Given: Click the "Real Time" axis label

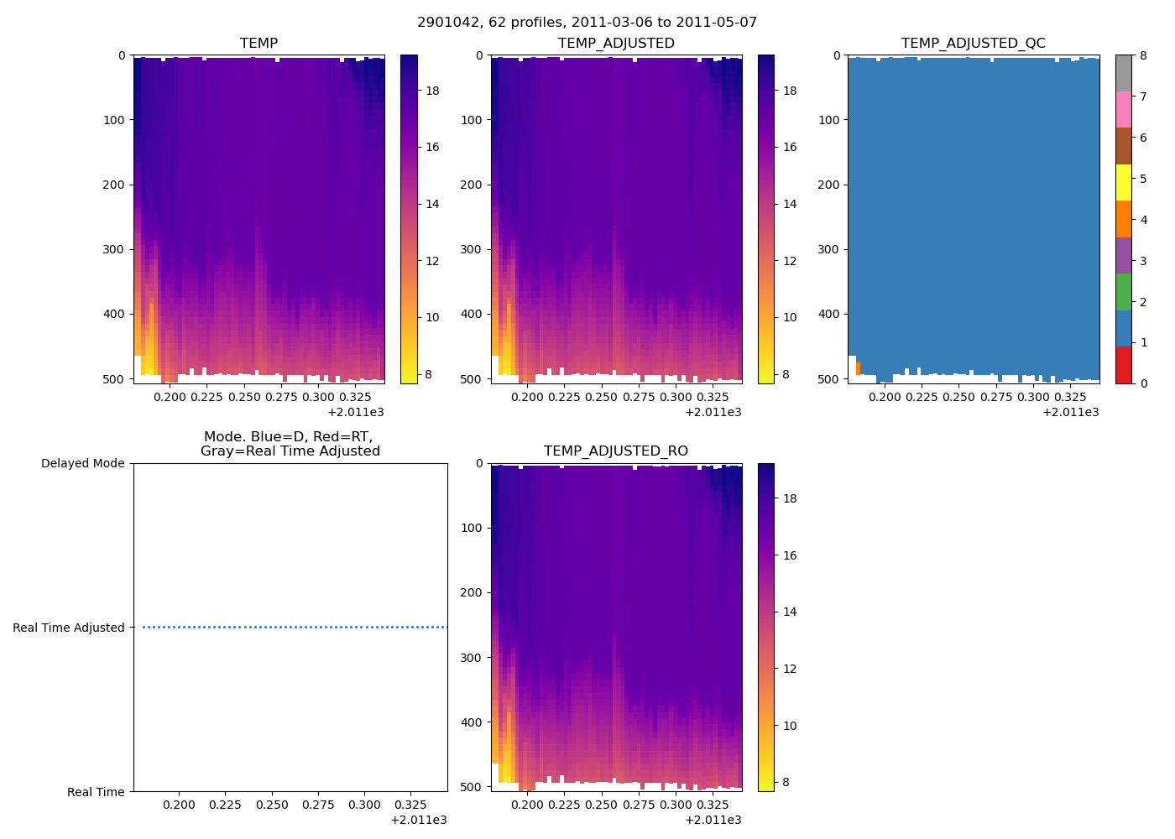Looking at the screenshot, I should coord(96,792).
